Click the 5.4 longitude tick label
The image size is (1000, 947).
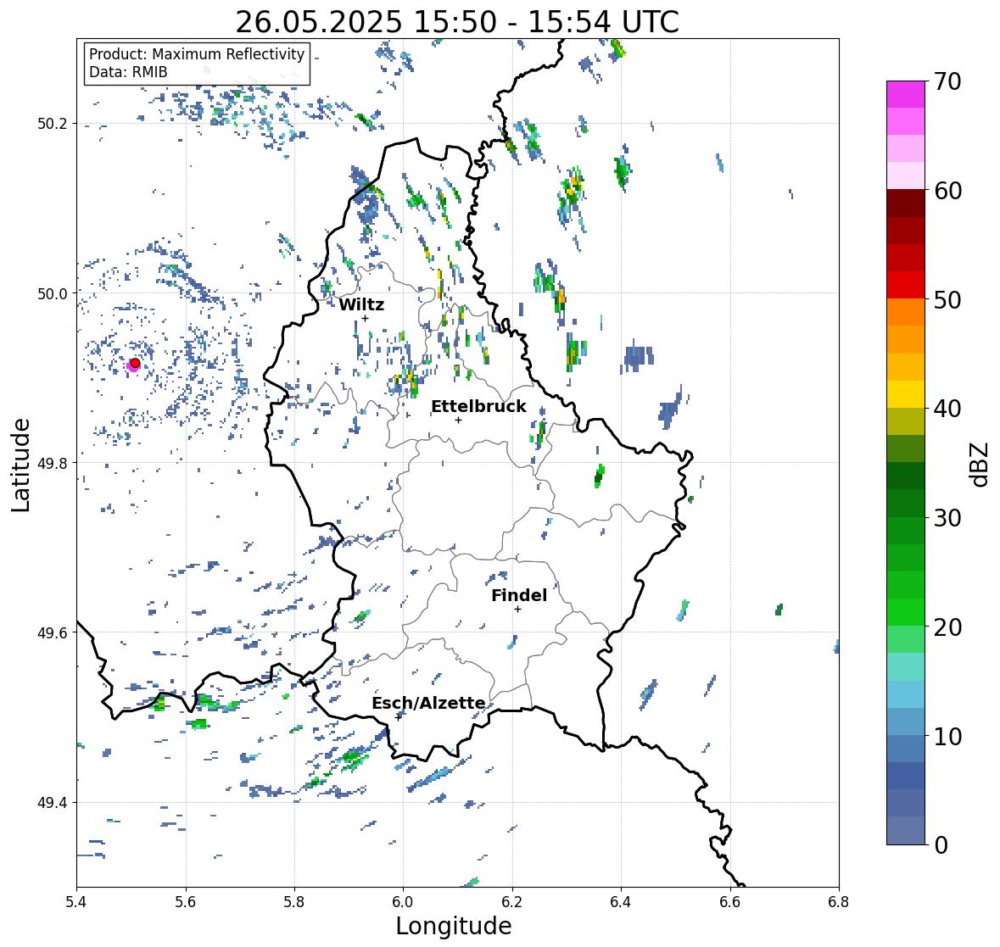[76, 902]
